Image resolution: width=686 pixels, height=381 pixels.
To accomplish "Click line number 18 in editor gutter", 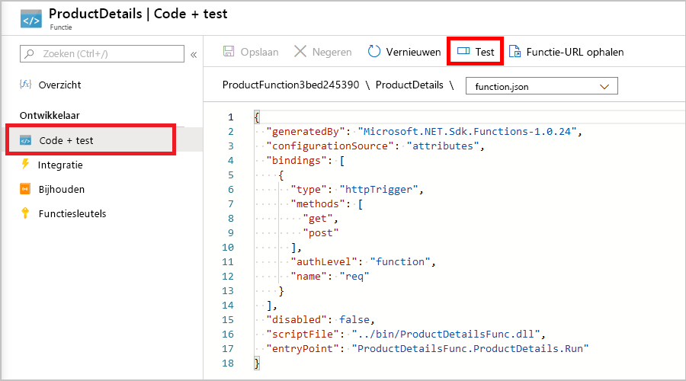I will point(228,363).
